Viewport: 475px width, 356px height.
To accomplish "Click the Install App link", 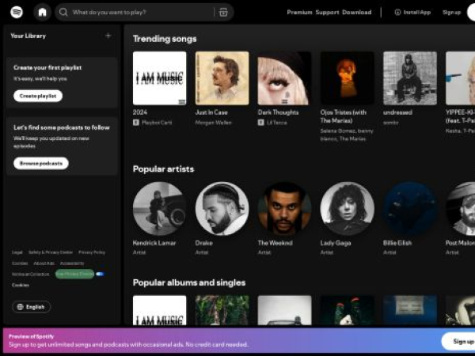I will click(x=412, y=12).
